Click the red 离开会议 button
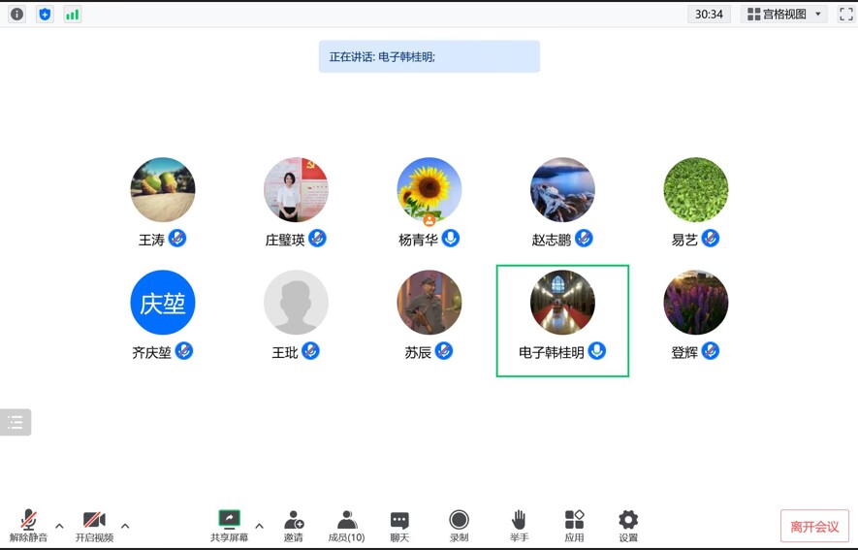858x550 pixels. tap(814, 527)
